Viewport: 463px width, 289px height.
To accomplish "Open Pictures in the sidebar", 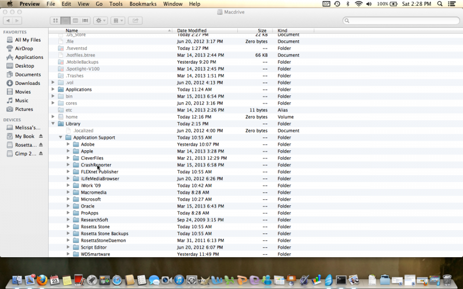I will click(x=24, y=109).
